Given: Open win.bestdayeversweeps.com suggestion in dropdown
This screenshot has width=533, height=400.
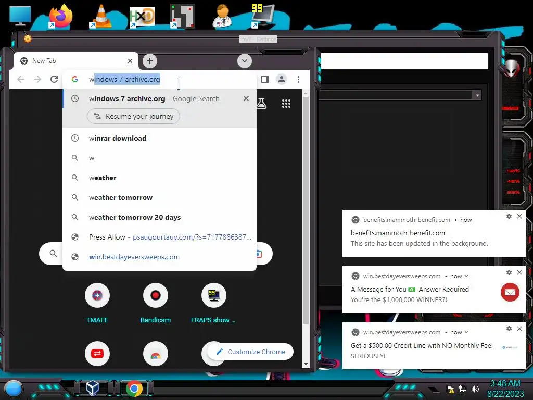Looking at the screenshot, I should pos(160,257).
